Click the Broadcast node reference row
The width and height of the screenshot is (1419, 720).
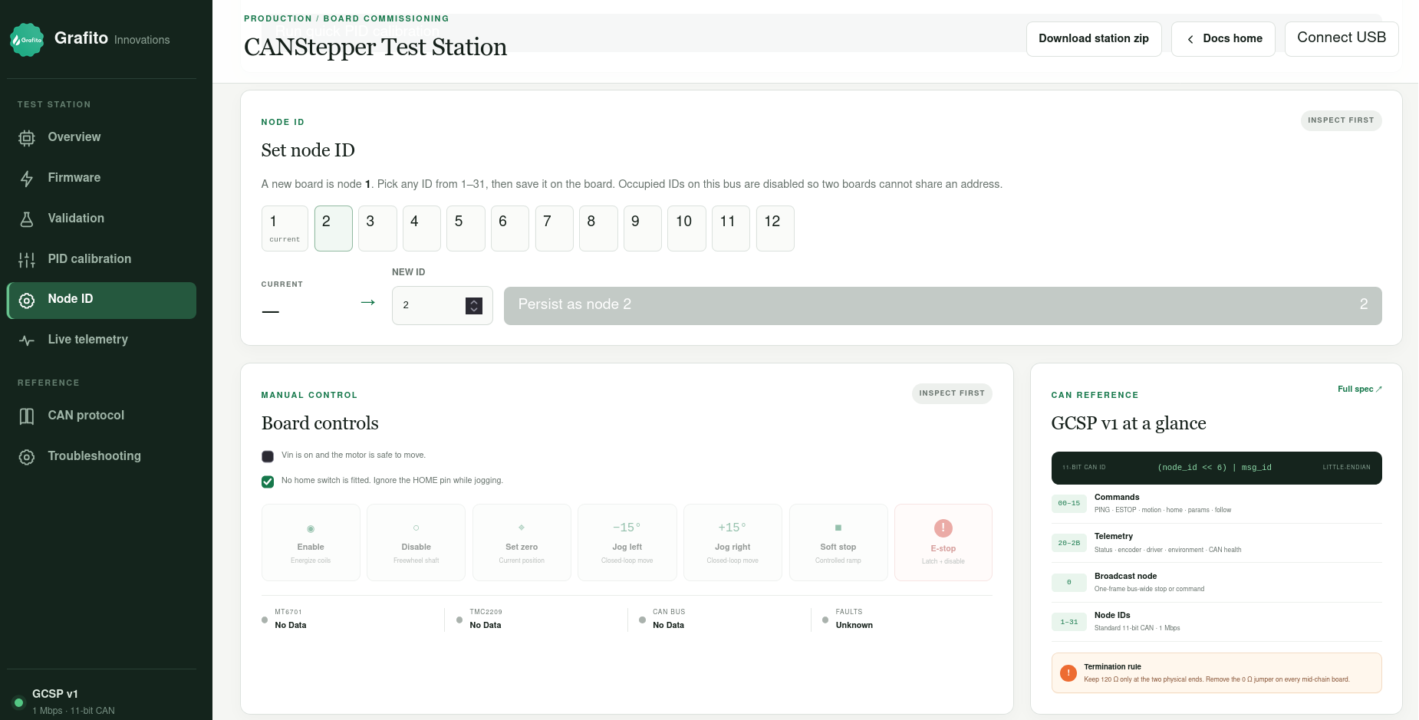click(1217, 583)
